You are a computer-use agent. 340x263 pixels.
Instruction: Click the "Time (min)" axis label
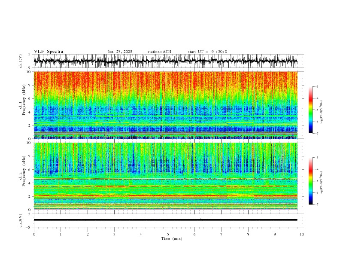(x=172, y=239)
